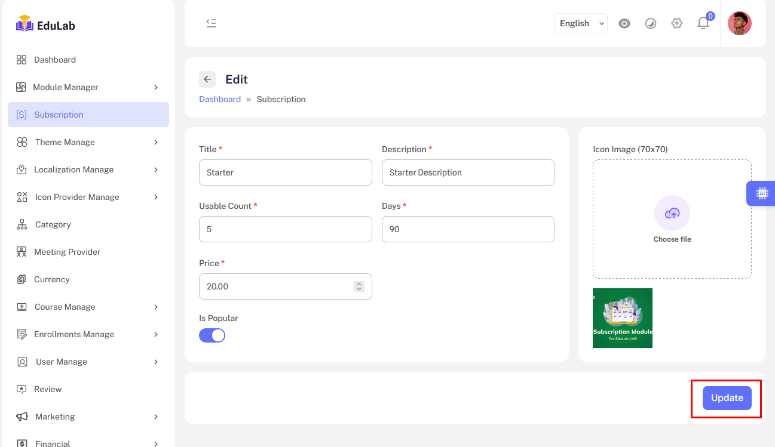Open the notification bell
This screenshot has width=775, height=447.
click(703, 23)
